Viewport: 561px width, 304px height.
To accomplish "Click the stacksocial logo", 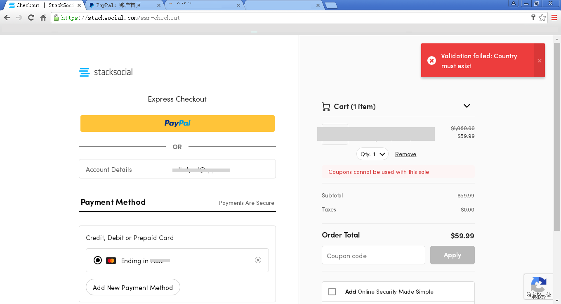I will coord(106,72).
